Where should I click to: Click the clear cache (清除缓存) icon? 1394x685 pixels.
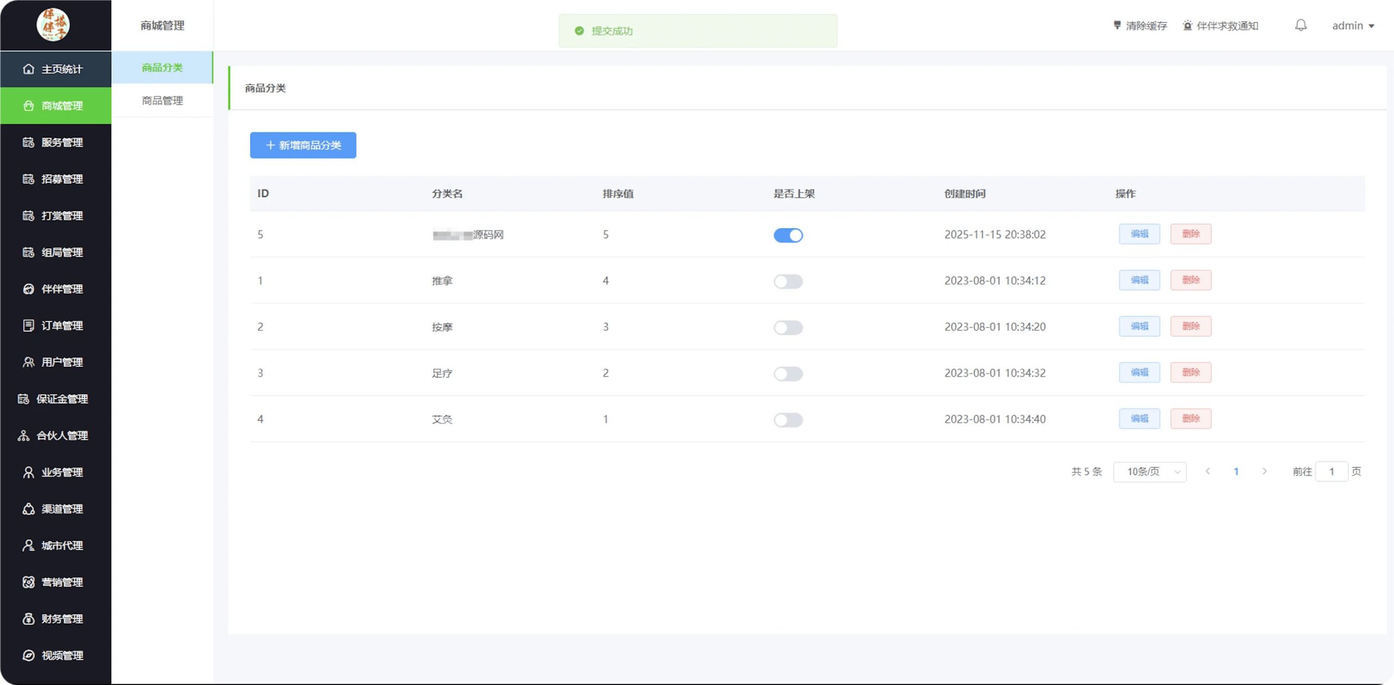click(1117, 26)
